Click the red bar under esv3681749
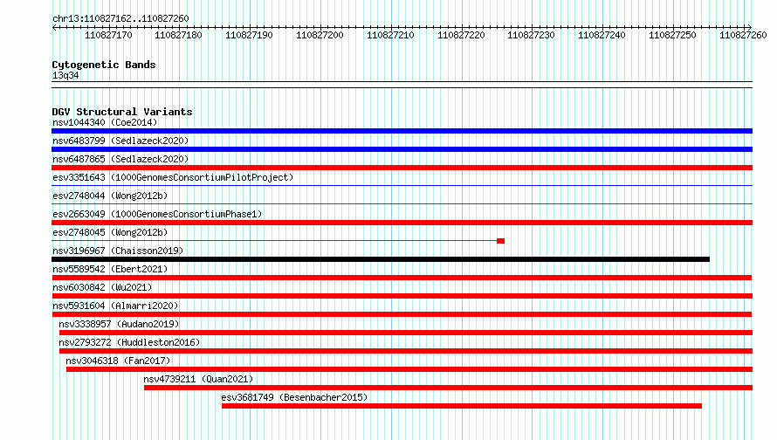Viewport: 777px width, 440px height. [462, 406]
